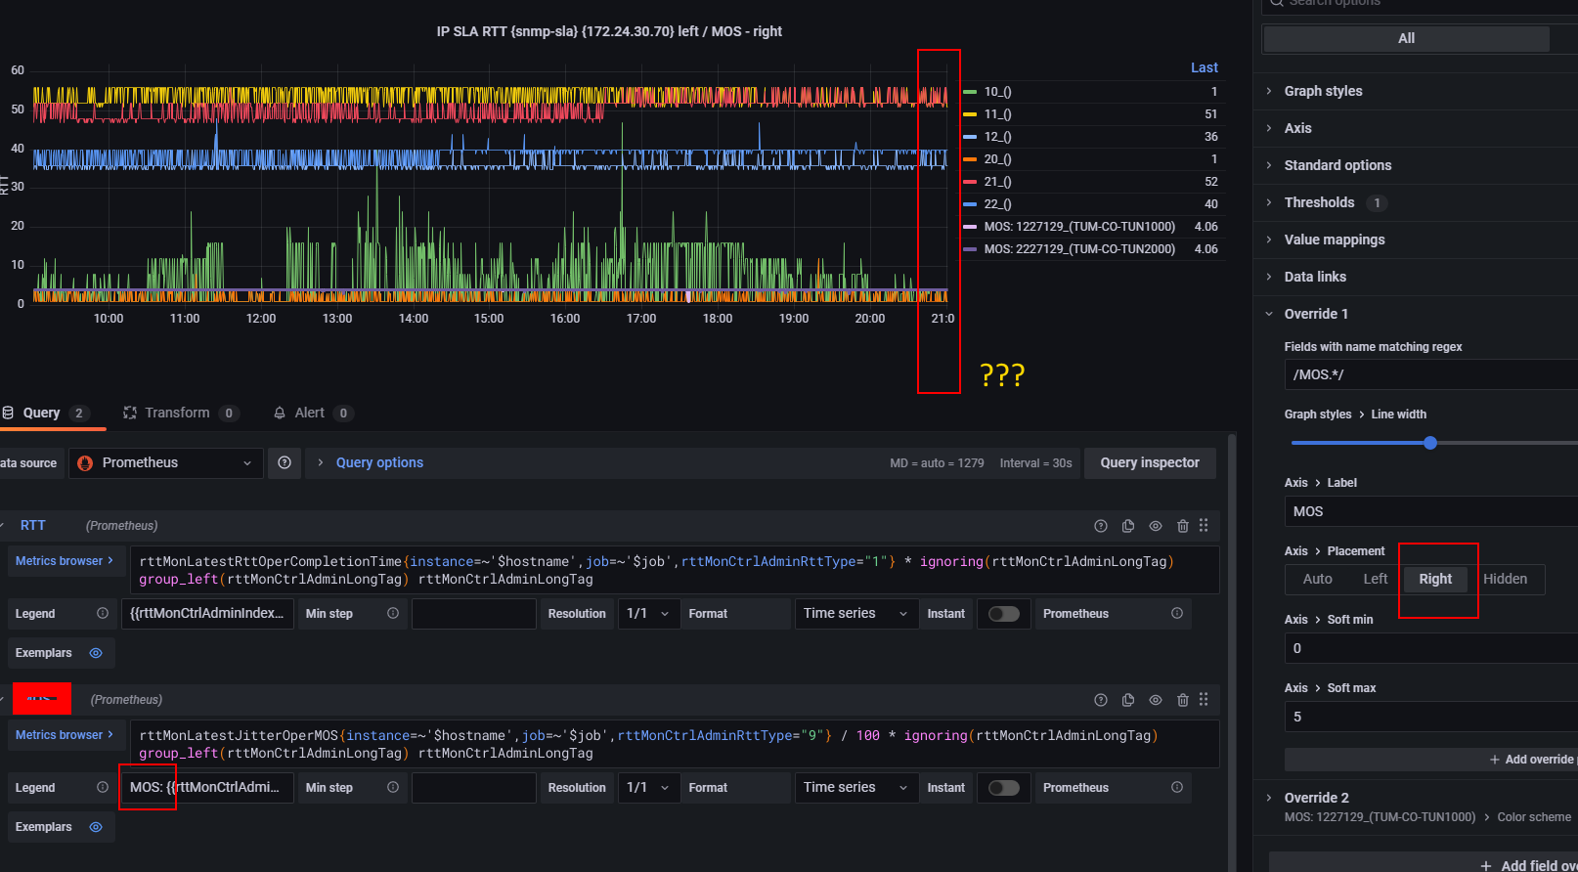
Task: Expand Thresholds section
Action: [1319, 202]
